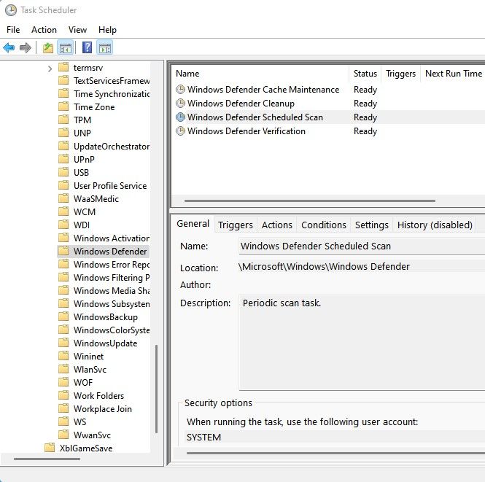The image size is (485, 482).
Task: Toggle the Show/Hide Console Tree button
Action: click(66, 48)
